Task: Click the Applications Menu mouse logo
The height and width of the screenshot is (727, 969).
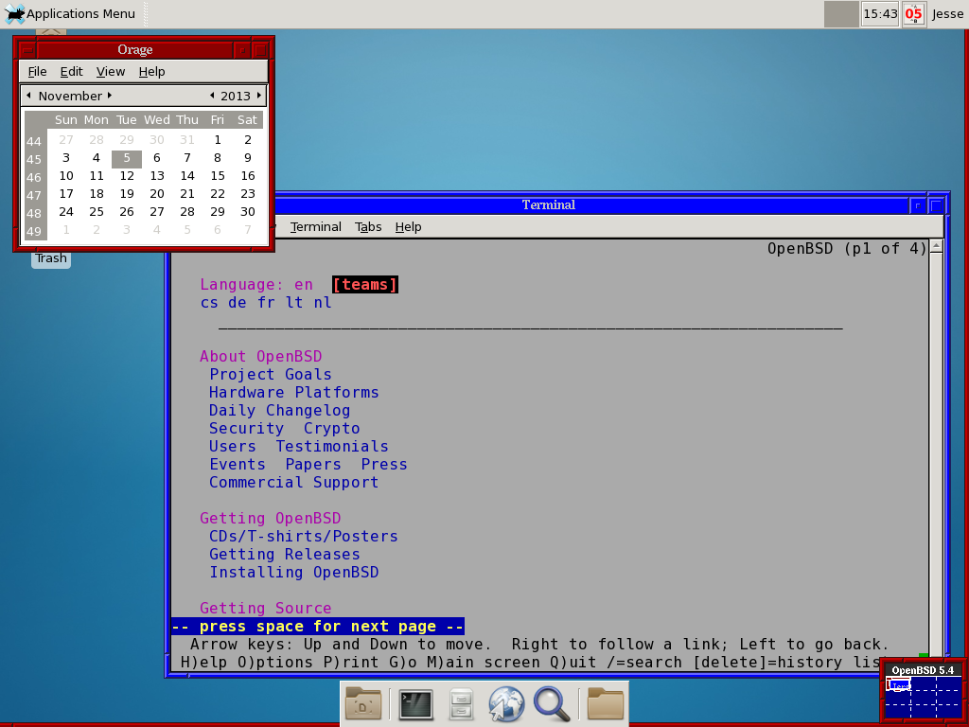Action: [x=14, y=13]
